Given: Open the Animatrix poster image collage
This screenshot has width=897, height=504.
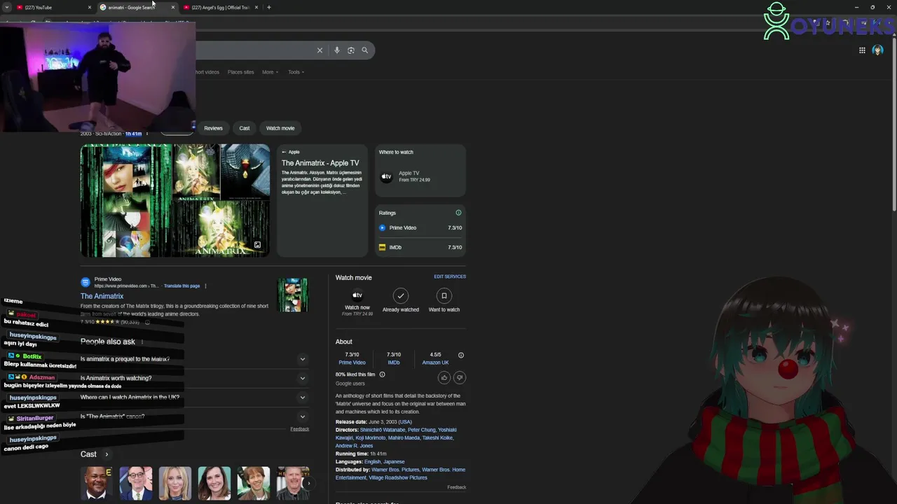Looking at the screenshot, I should pos(175,200).
